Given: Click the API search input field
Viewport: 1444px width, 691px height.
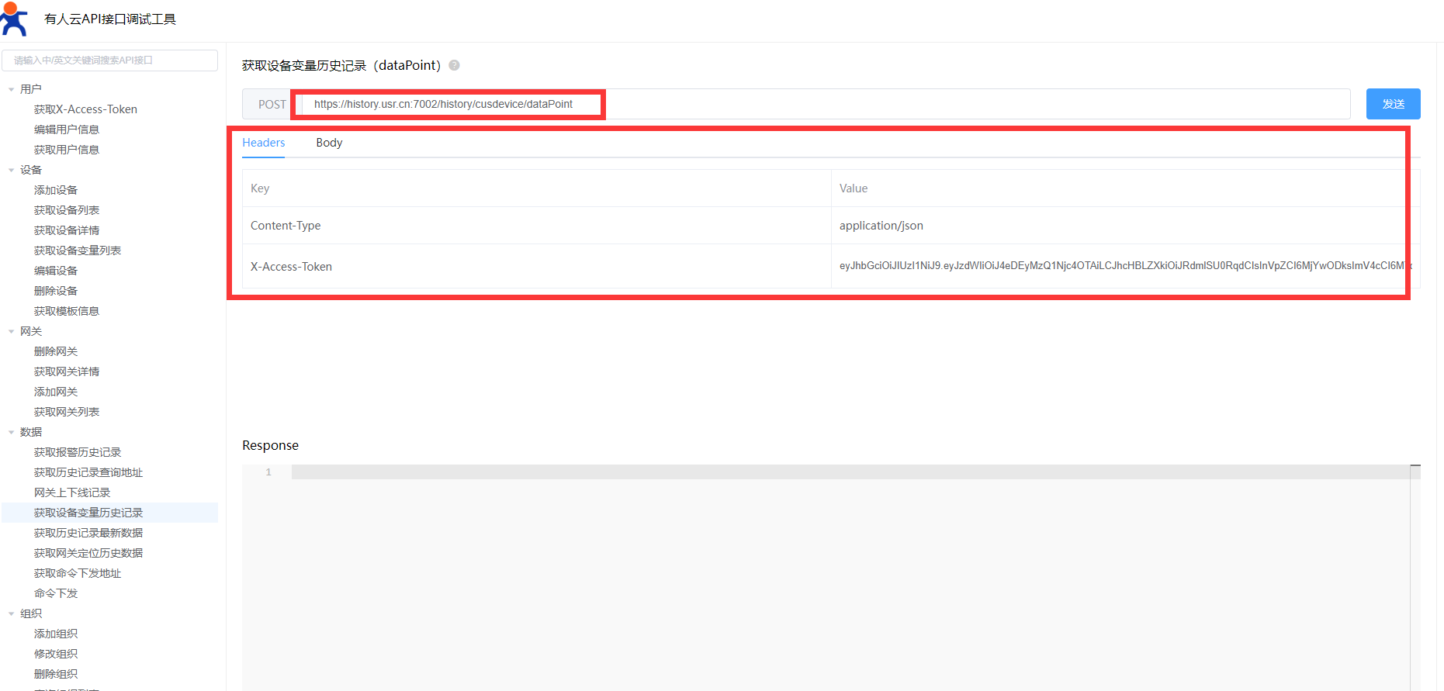Looking at the screenshot, I should (109, 60).
